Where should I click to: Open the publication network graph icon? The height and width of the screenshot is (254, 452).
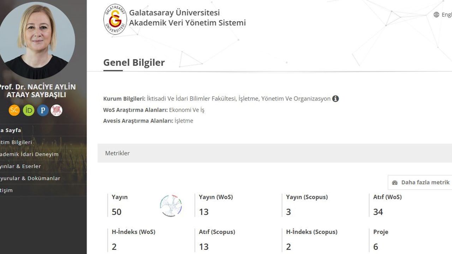tap(171, 206)
